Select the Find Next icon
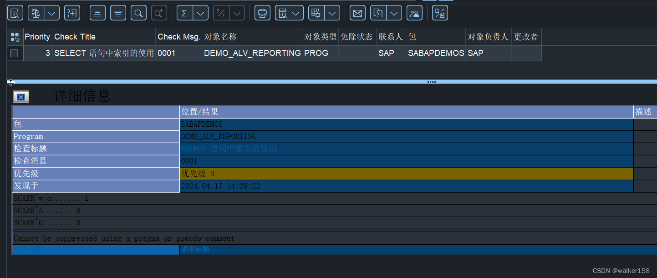 pyautogui.click(x=158, y=13)
